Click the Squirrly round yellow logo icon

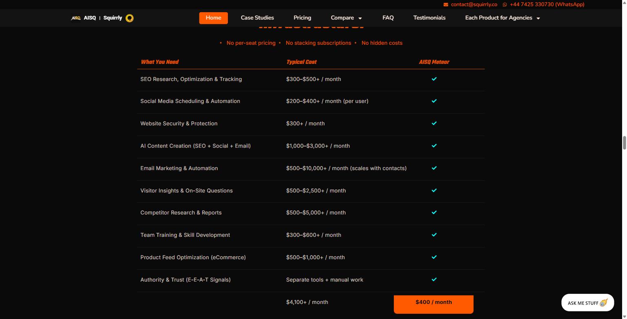pyautogui.click(x=130, y=18)
